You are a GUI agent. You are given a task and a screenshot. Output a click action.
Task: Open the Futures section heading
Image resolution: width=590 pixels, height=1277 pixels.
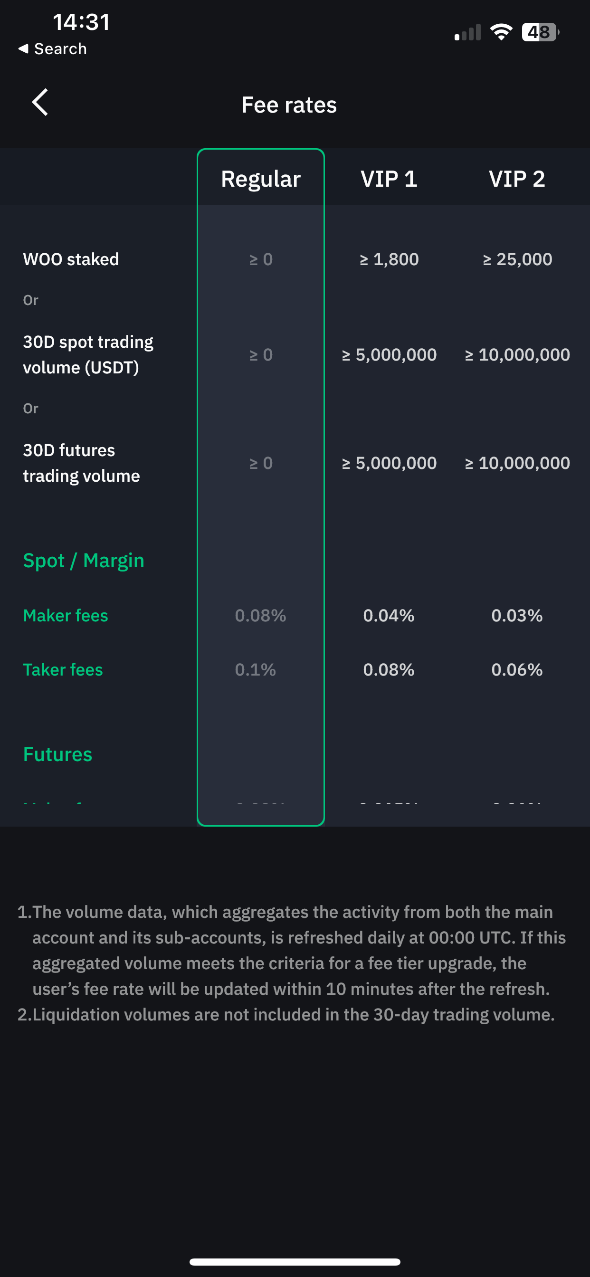[x=57, y=754]
